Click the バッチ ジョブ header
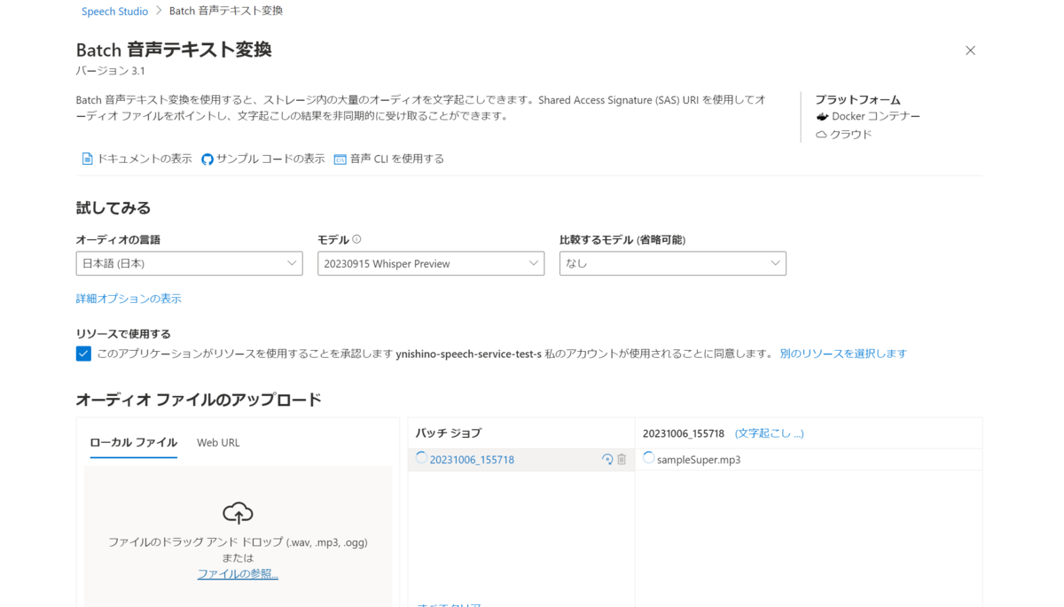The width and height of the screenshot is (1064, 607). pyautogui.click(x=449, y=432)
